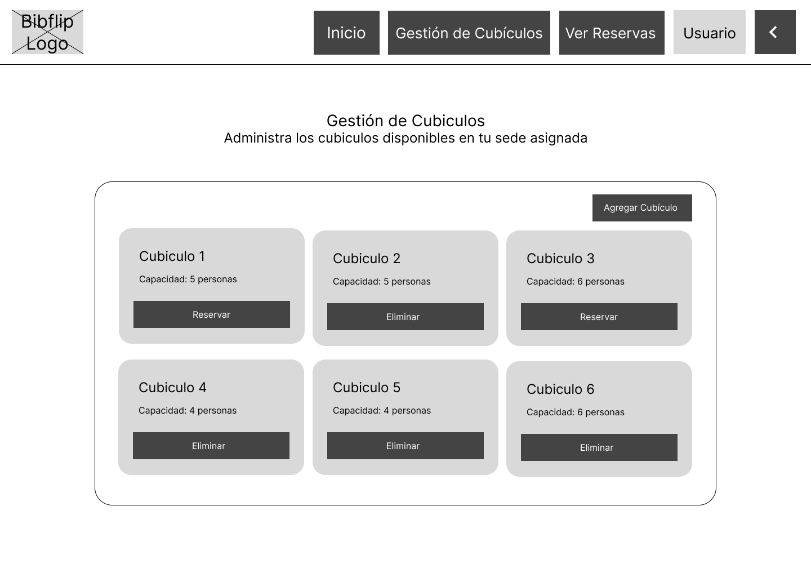Reservar Cubiculo 1
The width and height of the screenshot is (811, 577).
pos(211,314)
